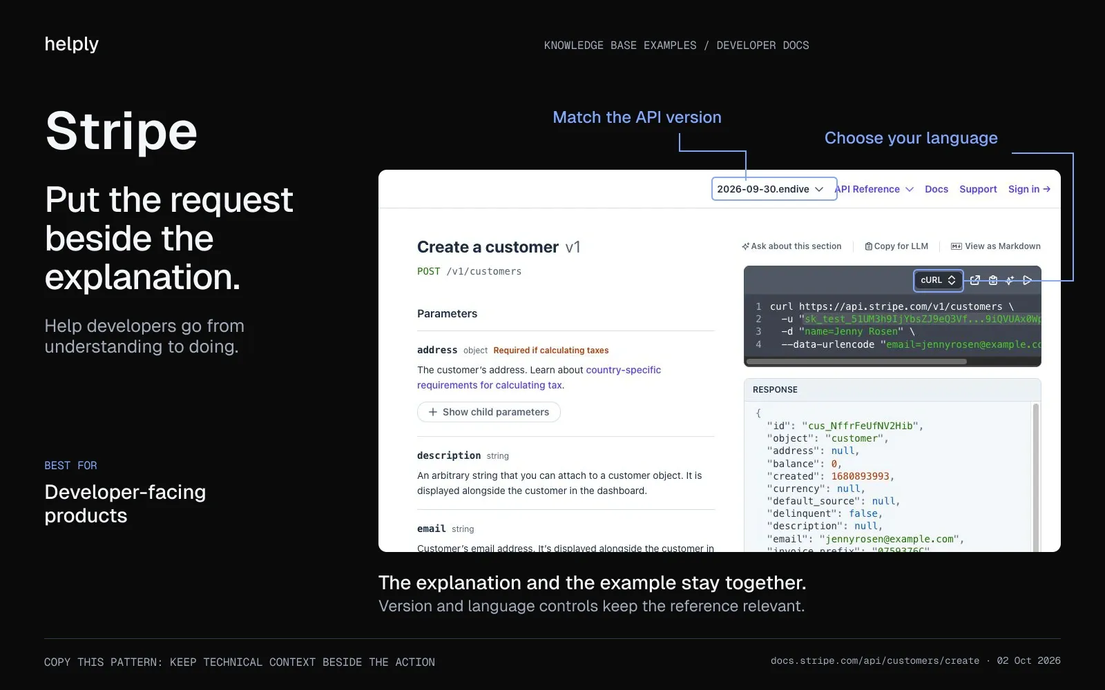This screenshot has height=690, width=1105.
Task: Click the 'Sign in' link
Action: 1029,189
